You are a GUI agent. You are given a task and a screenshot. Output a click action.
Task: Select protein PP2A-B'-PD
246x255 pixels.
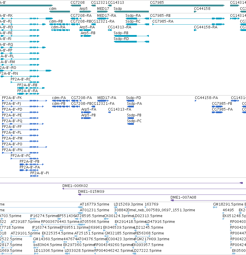click(x=20, y=112)
